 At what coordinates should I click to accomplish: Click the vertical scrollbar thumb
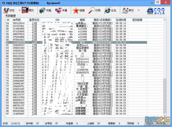point(165,96)
